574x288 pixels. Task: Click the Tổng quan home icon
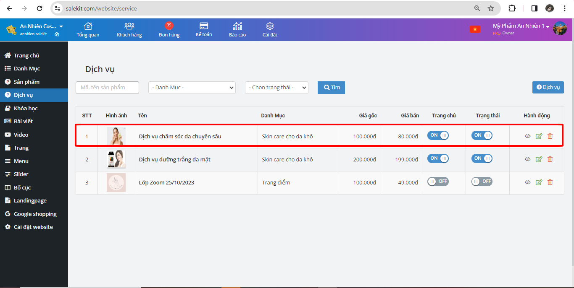point(88,26)
